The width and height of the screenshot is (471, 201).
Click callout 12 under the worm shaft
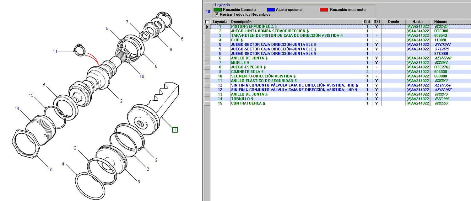[x=120, y=101]
